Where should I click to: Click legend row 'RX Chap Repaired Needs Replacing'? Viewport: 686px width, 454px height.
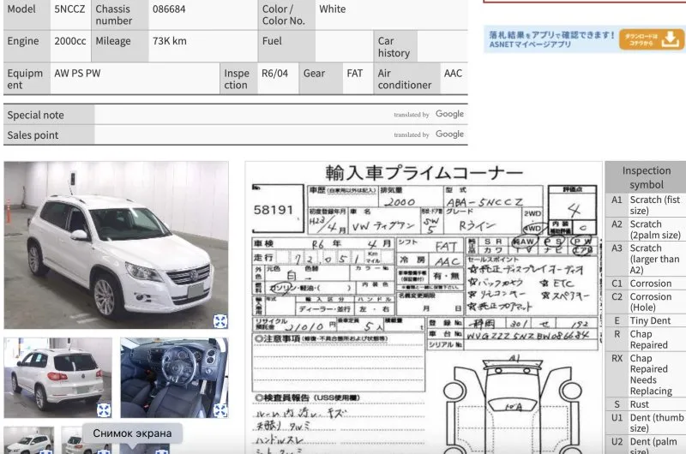[x=646, y=374]
